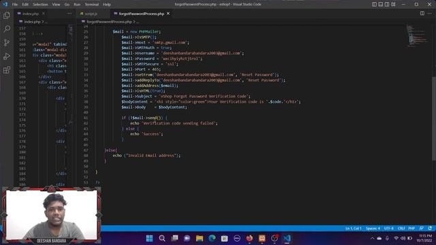
Task: Switch to Firefox on the taskbar
Action: click(x=249, y=238)
